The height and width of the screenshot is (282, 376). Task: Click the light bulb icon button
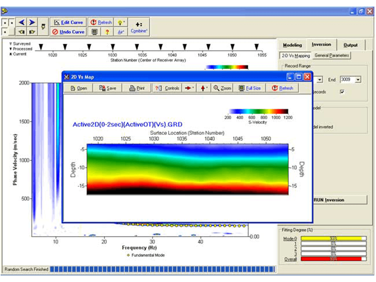coord(121,22)
